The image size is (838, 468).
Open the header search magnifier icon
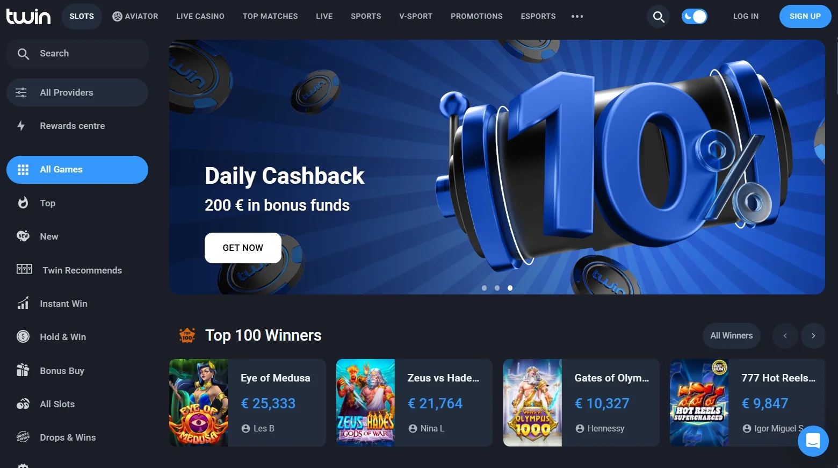click(x=659, y=17)
